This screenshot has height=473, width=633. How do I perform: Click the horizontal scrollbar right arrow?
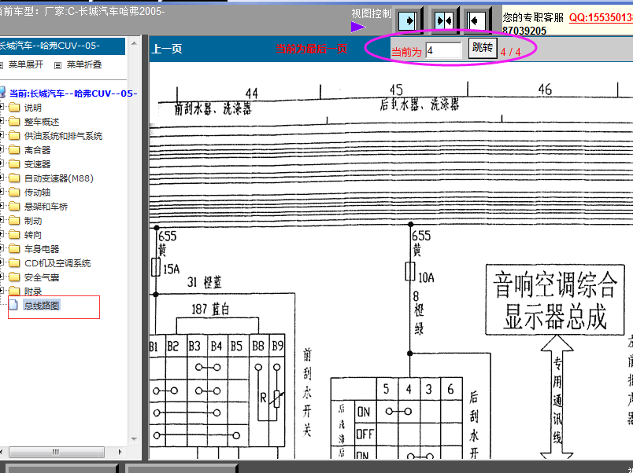click(x=120, y=452)
